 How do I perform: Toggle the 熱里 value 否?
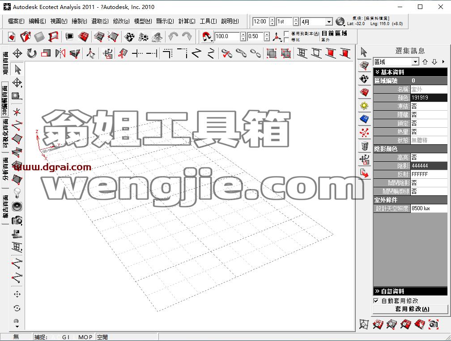(429, 132)
